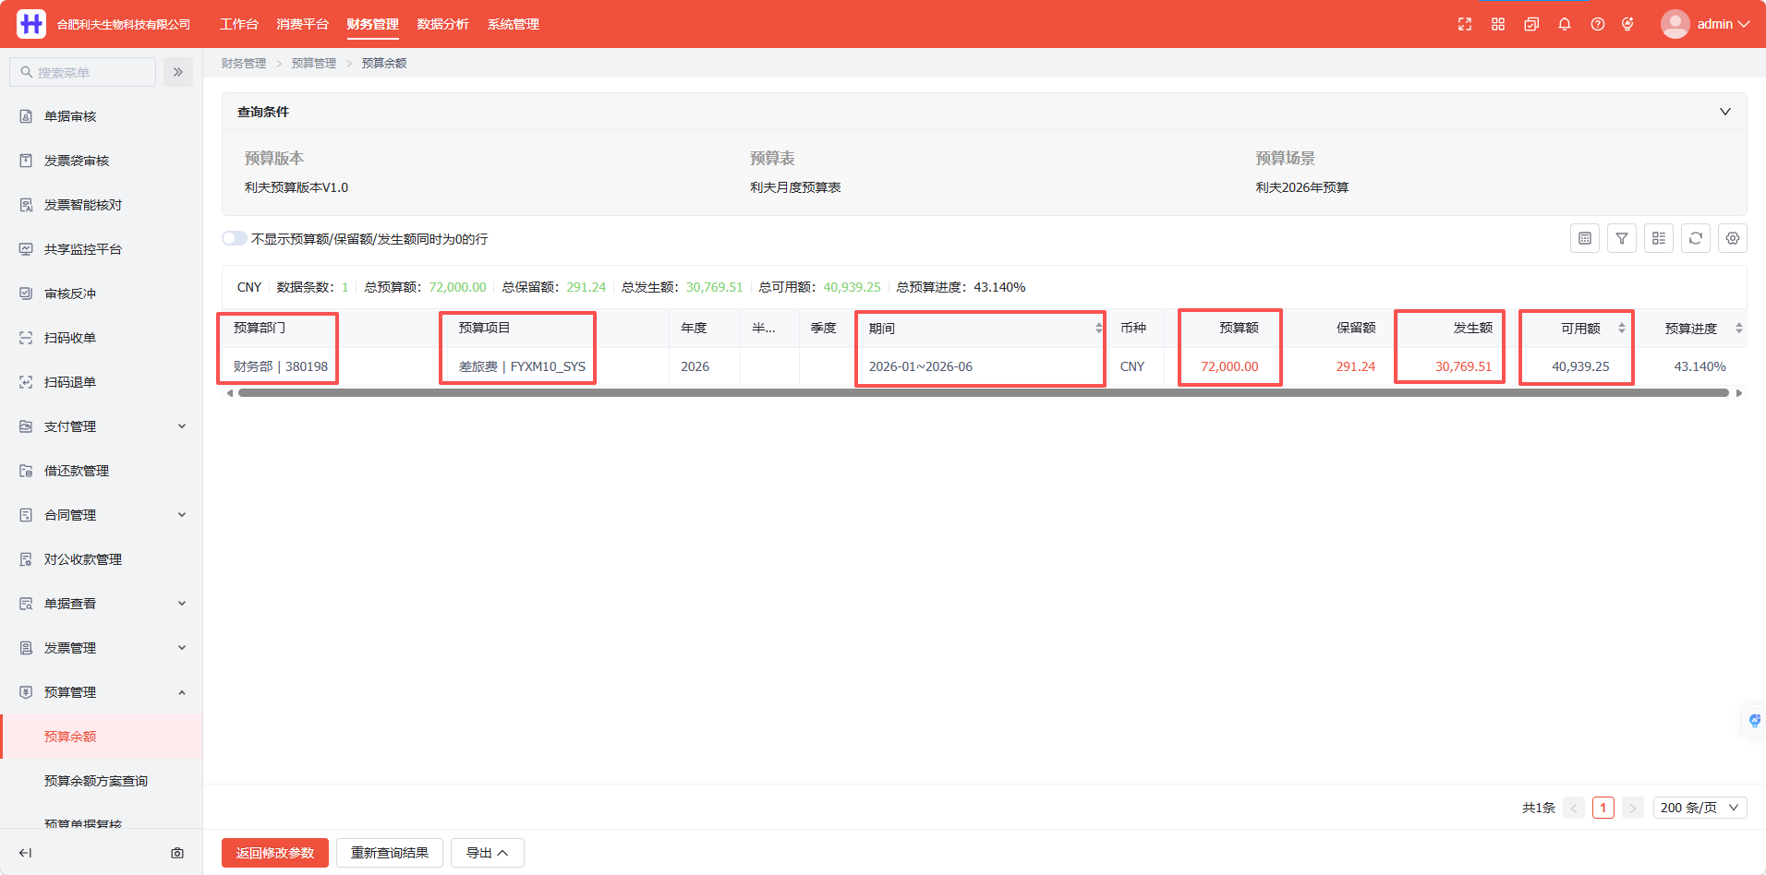The width and height of the screenshot is (1766, 875).
Task: Sort by the 可用额 column arrows
Action: [1622, 329]
